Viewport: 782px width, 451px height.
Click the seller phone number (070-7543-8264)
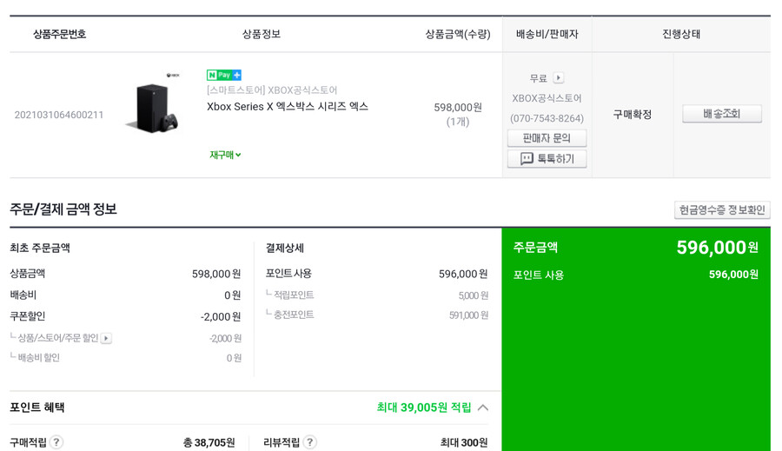point(547,118)
